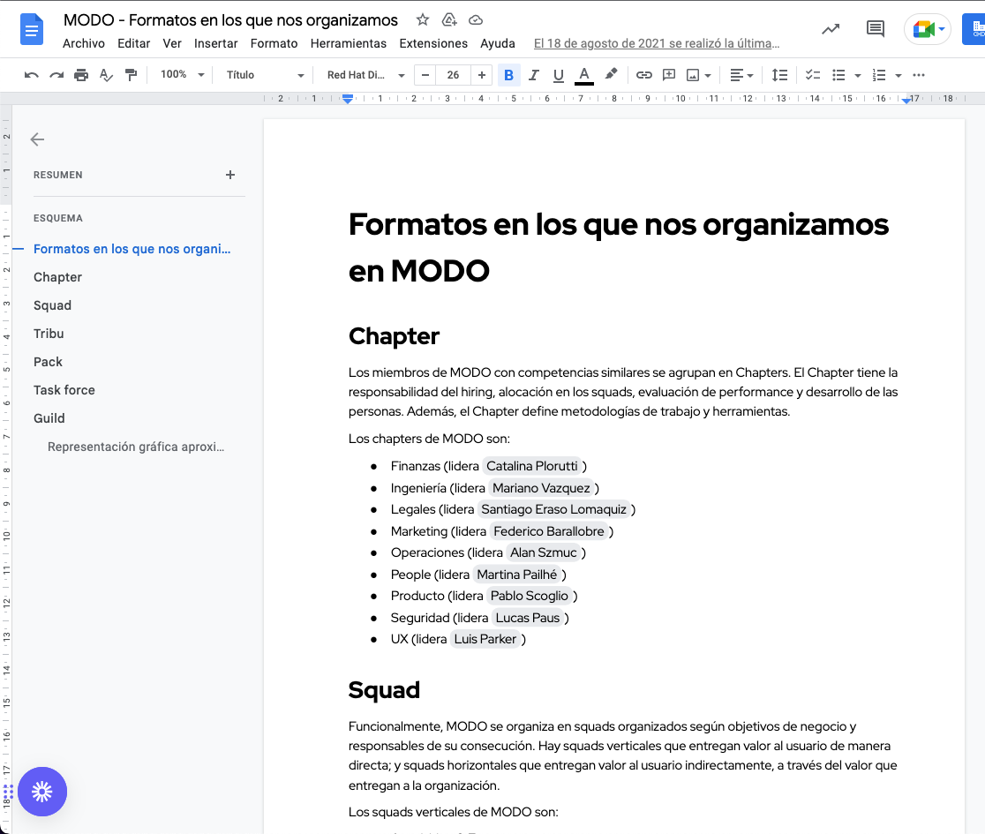Viewport: 985px width, 834px height.
Task: View the cloud document status icon
Action: 476,20
